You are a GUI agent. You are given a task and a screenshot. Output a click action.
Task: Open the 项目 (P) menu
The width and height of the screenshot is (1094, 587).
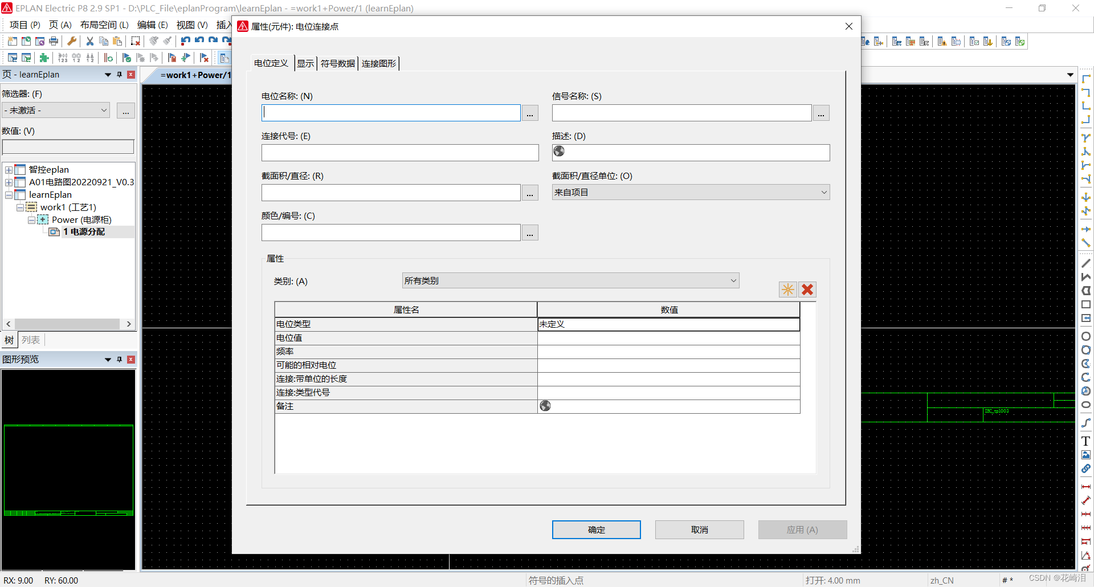point(25,25)
